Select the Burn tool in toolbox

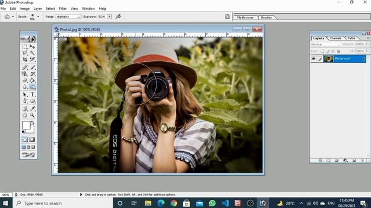[32, 87]
